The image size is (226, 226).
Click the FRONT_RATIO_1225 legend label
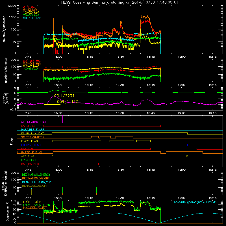click(x=36, y=205)
